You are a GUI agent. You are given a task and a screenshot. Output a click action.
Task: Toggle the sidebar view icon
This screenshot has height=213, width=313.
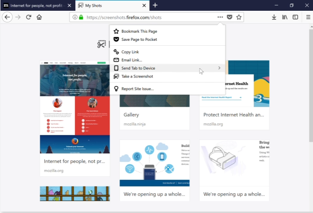point(295,17)
